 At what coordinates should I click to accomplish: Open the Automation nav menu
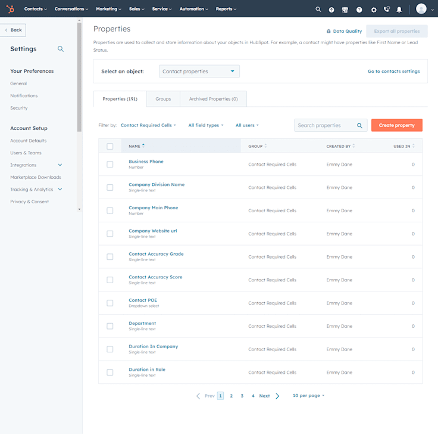[193, 9]
